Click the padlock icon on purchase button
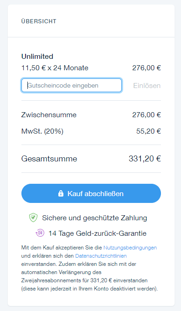The width and height of the screenshot is (181, 311). pyautogui.click(x=61, y=193)
